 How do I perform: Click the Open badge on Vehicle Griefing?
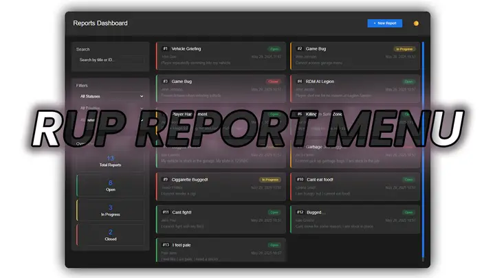(274, 49)
